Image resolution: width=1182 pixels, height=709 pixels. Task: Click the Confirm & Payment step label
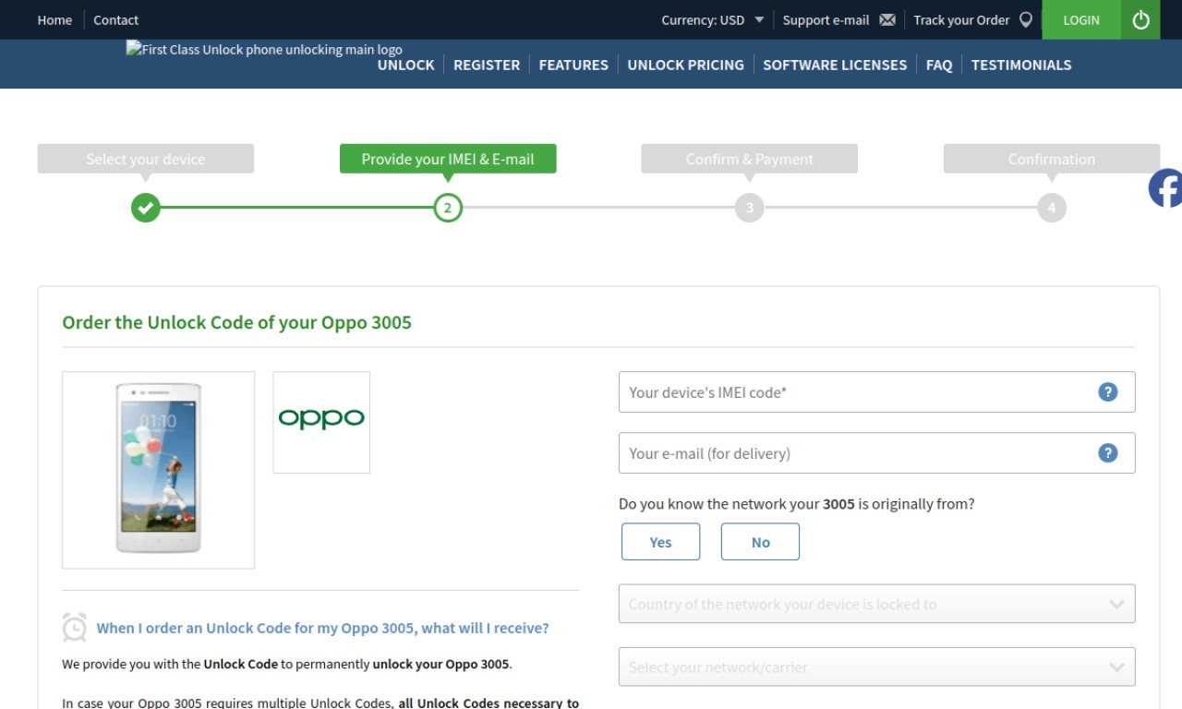[x=750, y=159]
